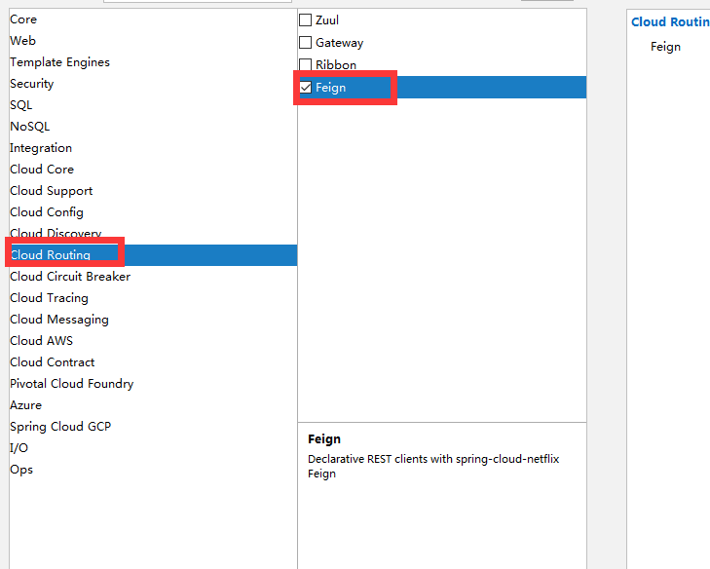Check the Zuul checkbox
The width and height of the screenshot is (710, 569).
point(306,19)
